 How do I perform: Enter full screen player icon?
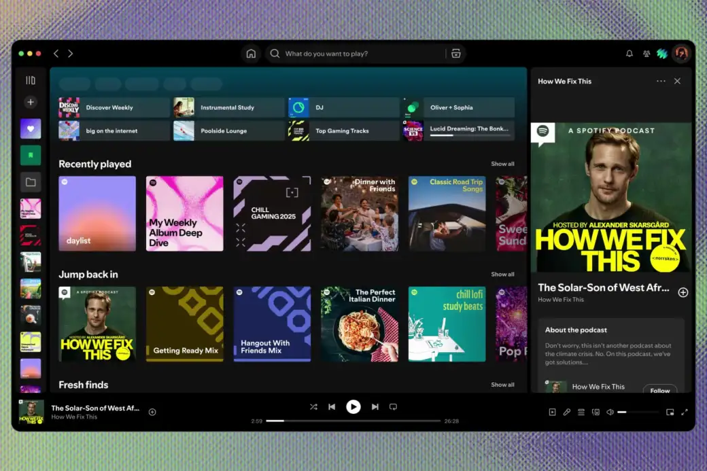(x=685, y=412)
